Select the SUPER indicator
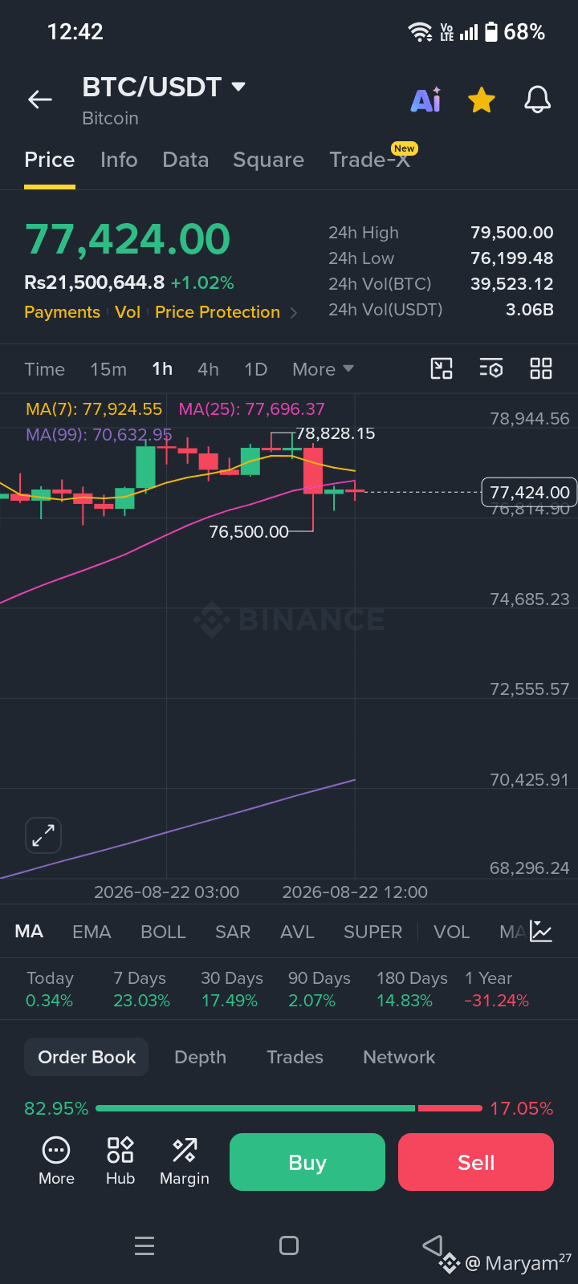 372,932
